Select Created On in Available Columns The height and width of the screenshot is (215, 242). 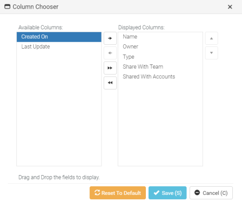click(x=59, y=37)
